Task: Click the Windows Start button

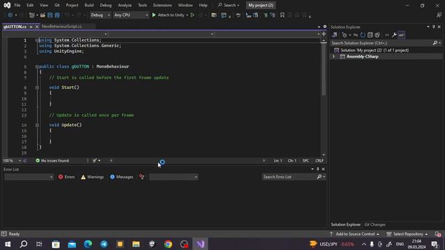Action: coord(8,244)
